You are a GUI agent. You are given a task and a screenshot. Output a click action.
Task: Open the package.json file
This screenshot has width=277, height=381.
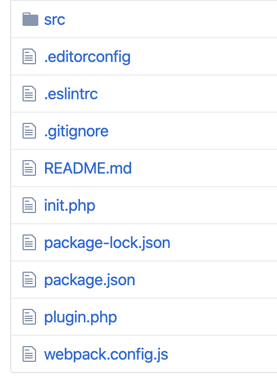pos(90,281)
